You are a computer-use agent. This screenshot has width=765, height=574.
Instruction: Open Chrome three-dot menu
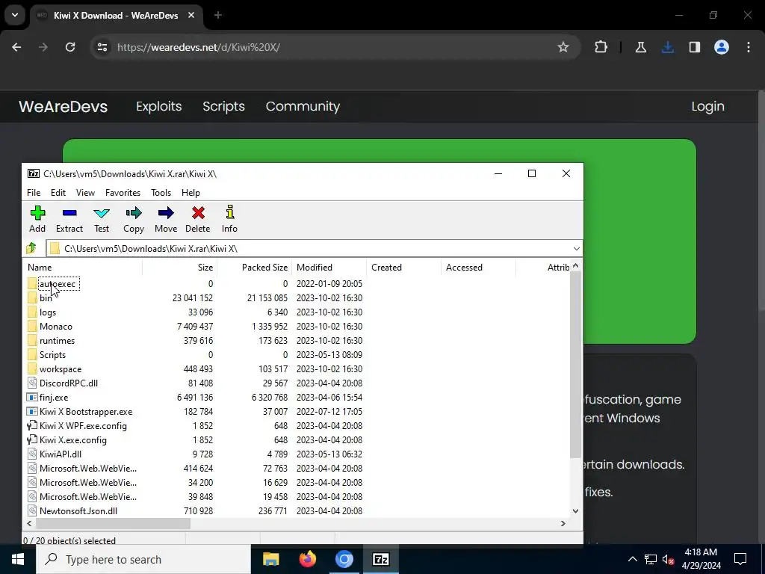click(749, 47)
